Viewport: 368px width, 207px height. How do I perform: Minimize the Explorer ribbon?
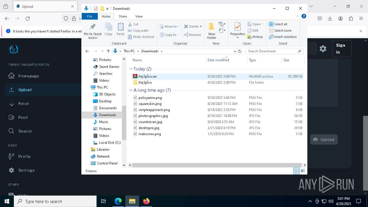(298, 16)
